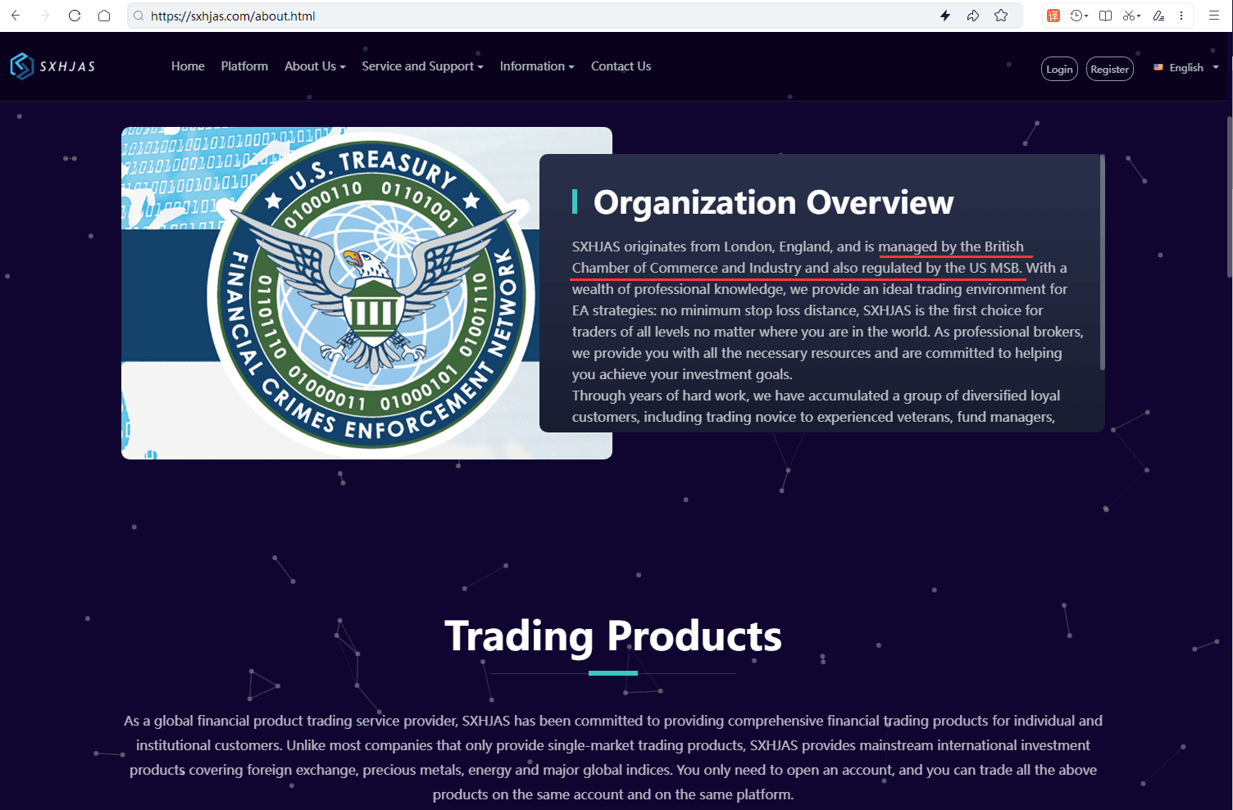
Task: Click the line starting 'Through years of hard work'
Action: [816, 396]
